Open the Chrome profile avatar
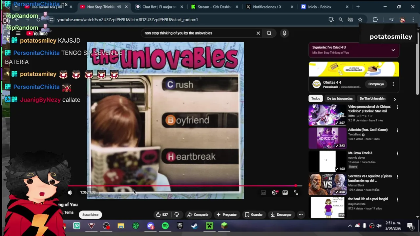 [x=402, y=20]
